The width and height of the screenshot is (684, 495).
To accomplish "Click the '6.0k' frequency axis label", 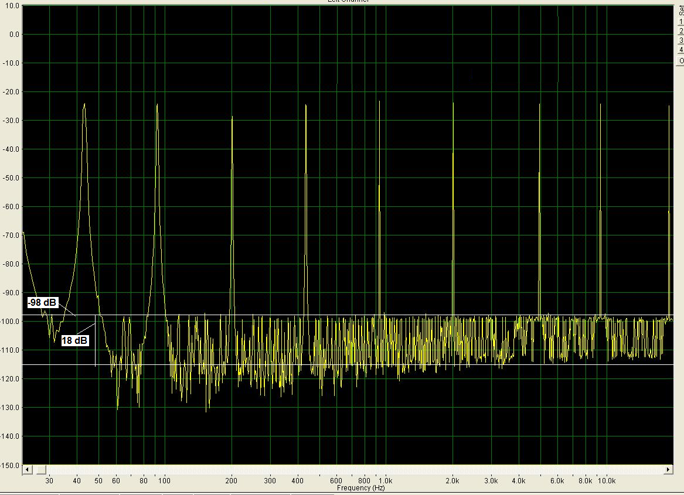I will (x=557, y=480).
